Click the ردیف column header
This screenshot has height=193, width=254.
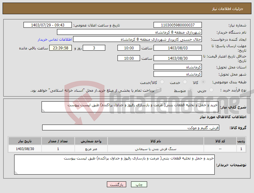[241, 141]
